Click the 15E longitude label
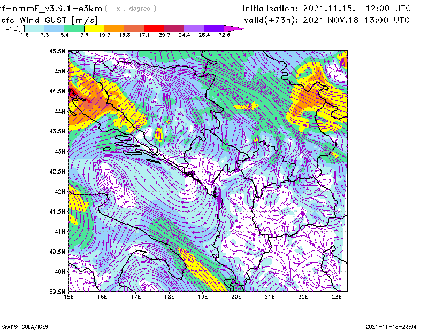 point(68,297)
